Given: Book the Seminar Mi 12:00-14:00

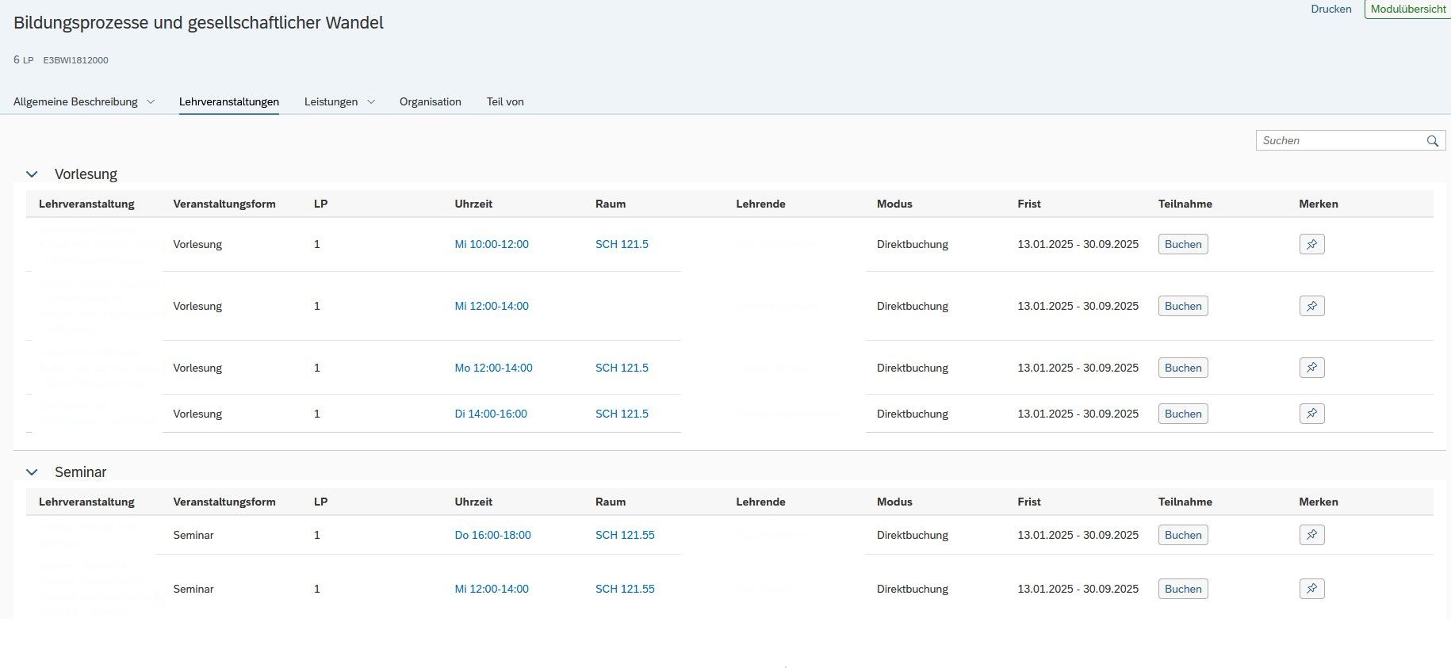Looking at the screenshot, I should [x=1183, y=589].
